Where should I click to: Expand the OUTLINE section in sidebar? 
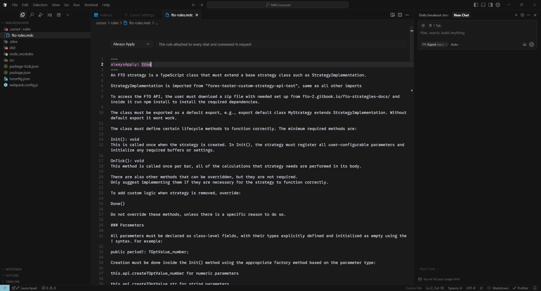tap(12, 275)
